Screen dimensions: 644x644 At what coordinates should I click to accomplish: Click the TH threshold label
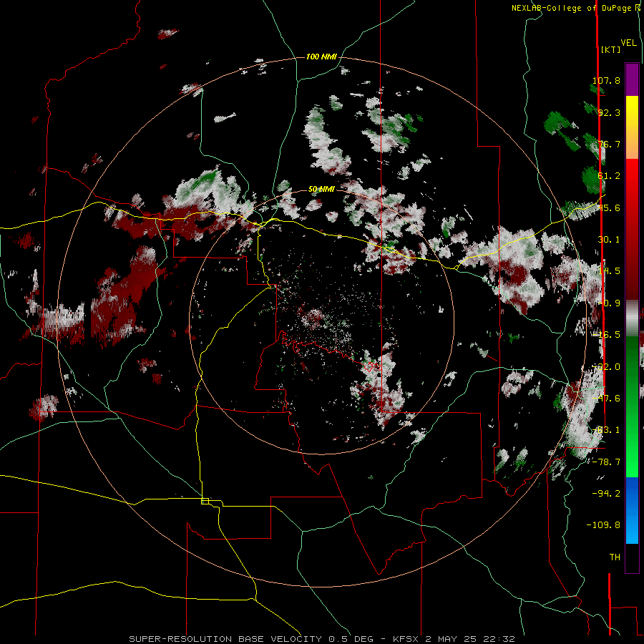[615, 557]
